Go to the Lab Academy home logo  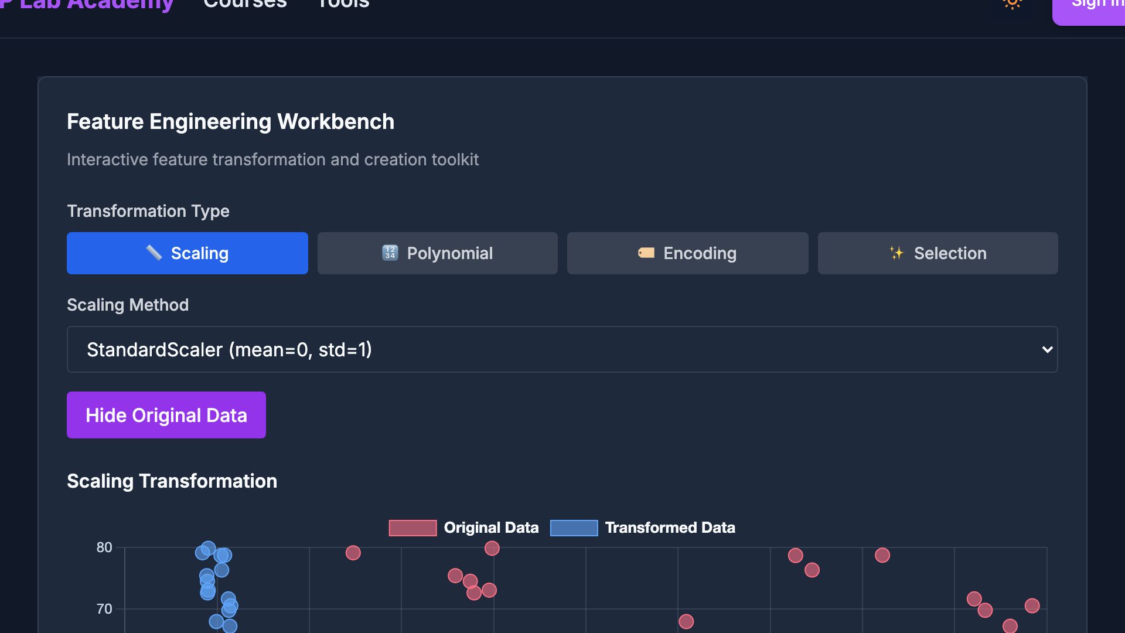(87, 5)
